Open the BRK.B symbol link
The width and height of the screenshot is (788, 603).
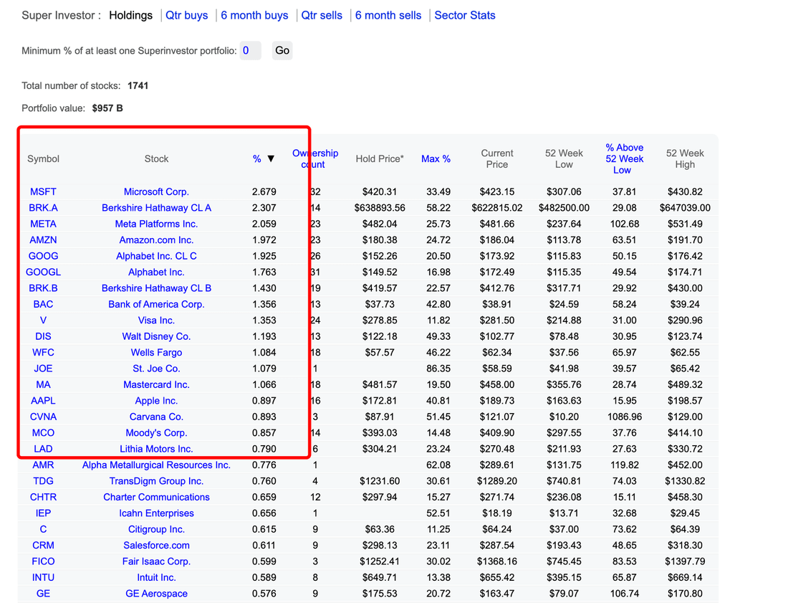pyautogui.click(x=43, y=288)
